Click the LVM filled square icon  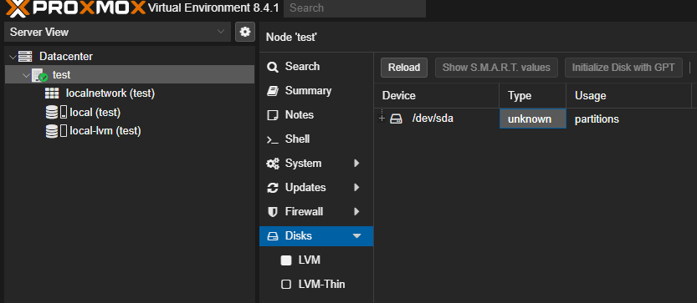(x=286, y=260)
